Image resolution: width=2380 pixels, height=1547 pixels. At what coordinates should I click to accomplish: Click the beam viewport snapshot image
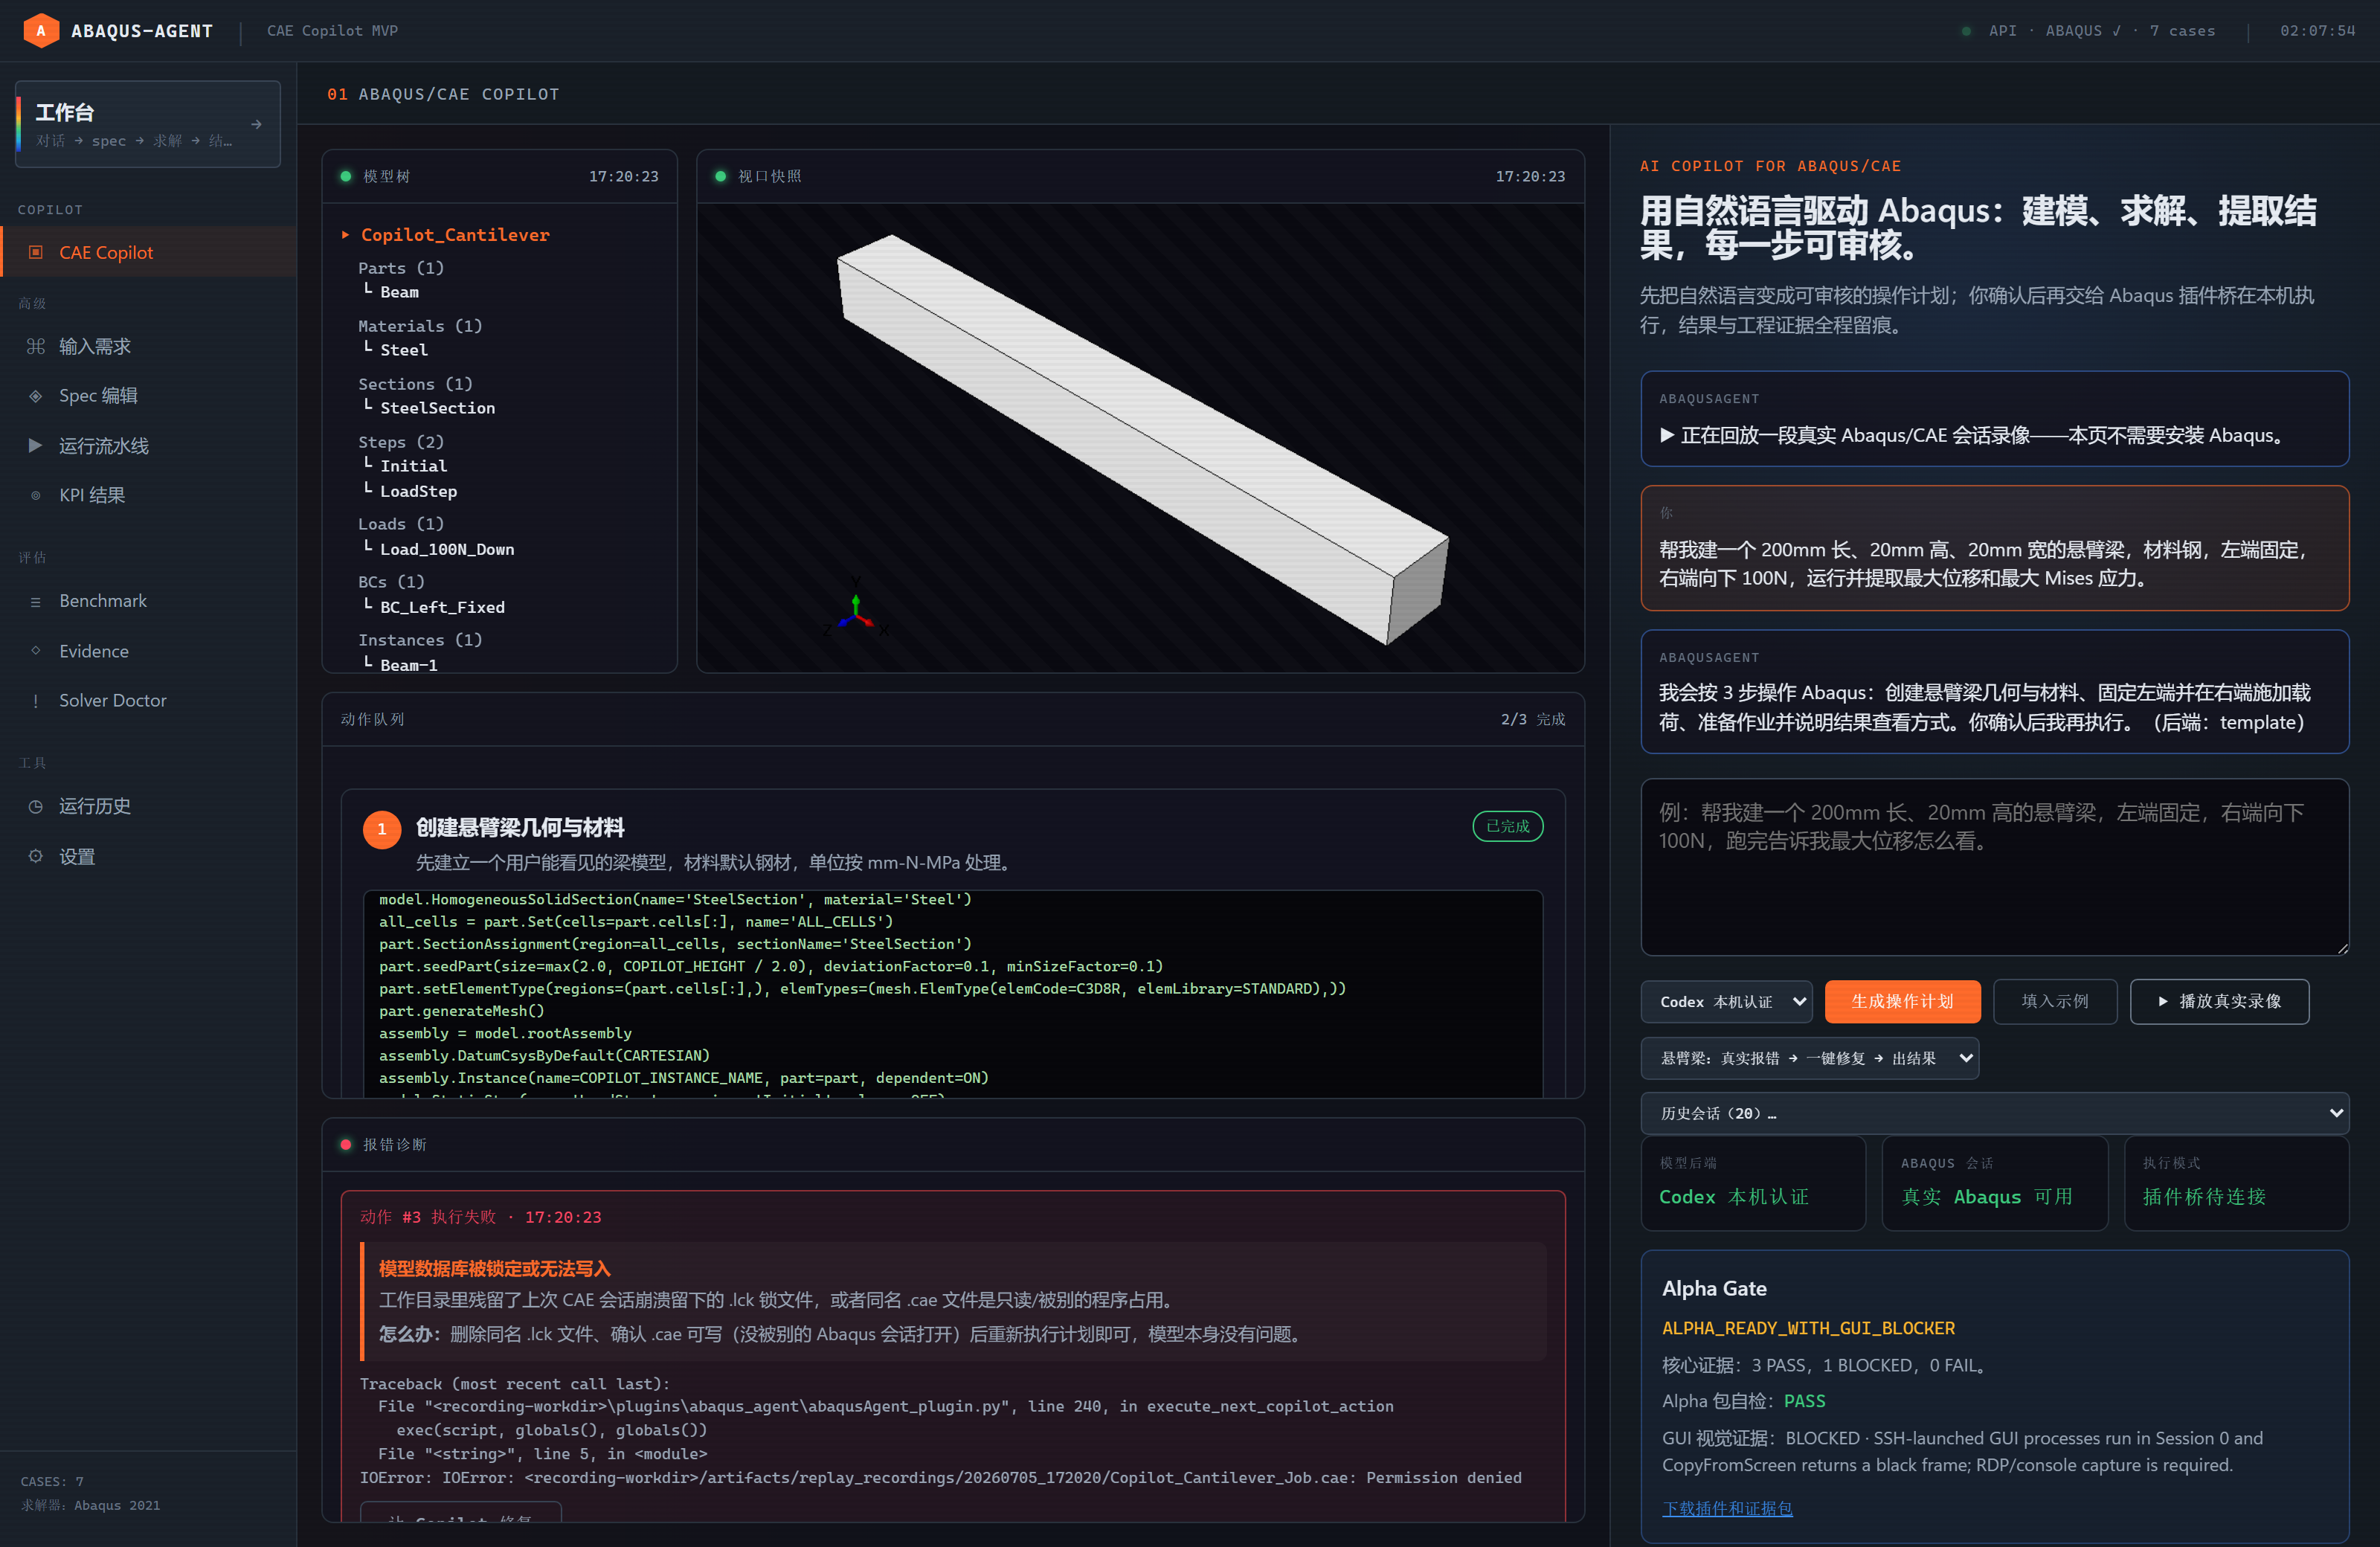(1140, 437)
